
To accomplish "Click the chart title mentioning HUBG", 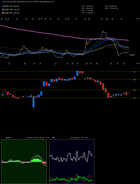I will coord(28,2).
